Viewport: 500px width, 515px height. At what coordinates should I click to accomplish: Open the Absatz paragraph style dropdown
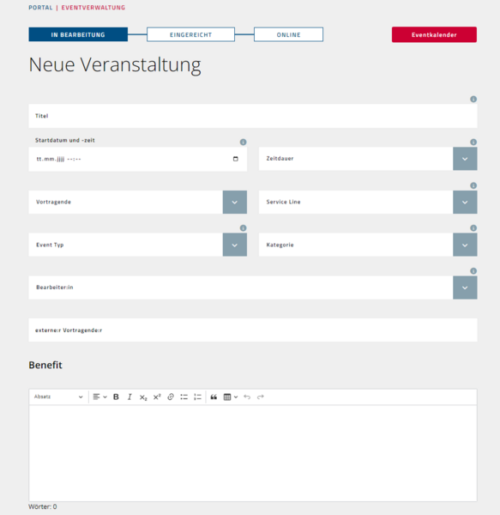(x=58, y=397)
